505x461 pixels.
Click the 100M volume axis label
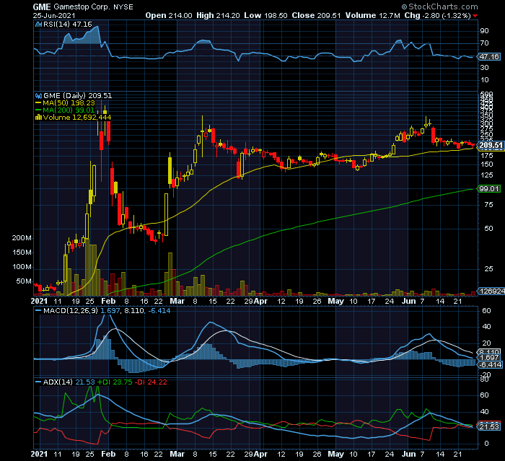click(x=22, y=267)
